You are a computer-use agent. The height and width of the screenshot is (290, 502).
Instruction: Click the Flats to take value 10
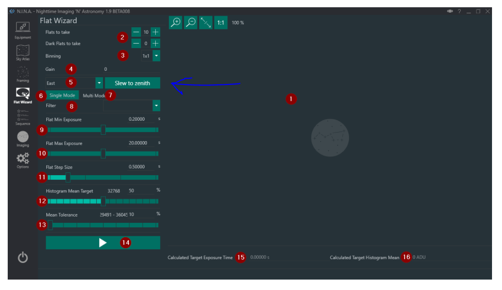pos(146,32)
